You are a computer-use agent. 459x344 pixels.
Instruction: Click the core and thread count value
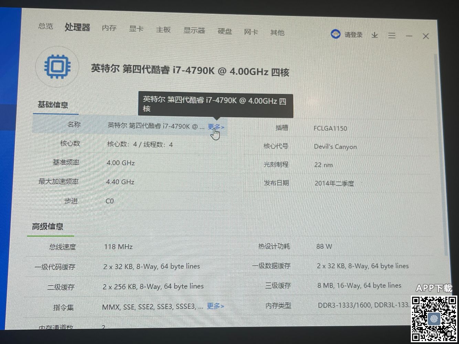pos(140,144)
